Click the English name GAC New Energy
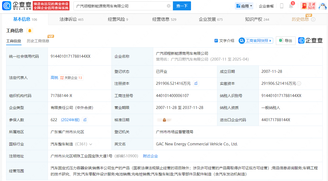This screenshot has height=181, width=328. (x=197, y=144)
